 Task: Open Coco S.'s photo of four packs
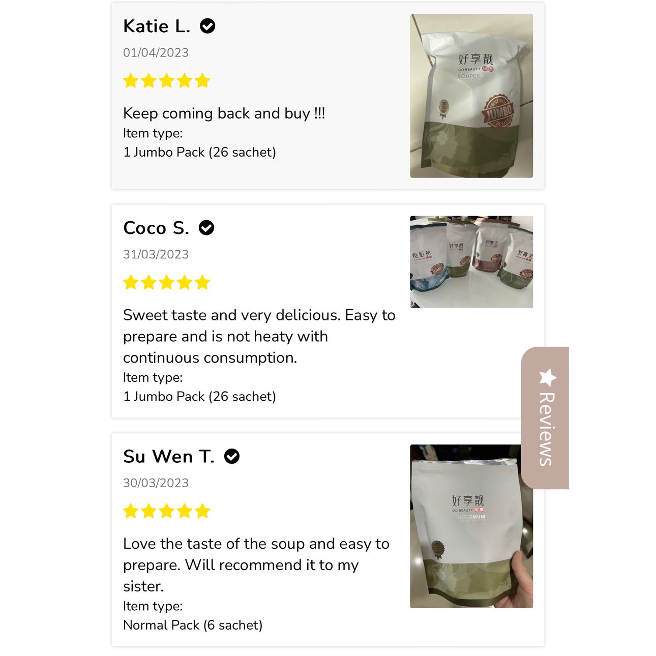[x=471, y=262]
